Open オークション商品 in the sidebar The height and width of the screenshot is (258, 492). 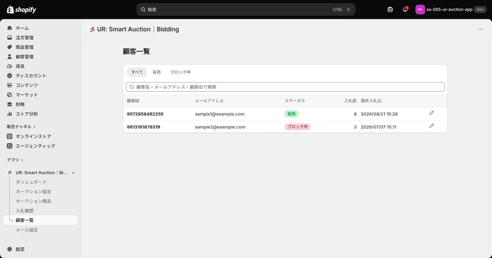(x=33, y=201)
